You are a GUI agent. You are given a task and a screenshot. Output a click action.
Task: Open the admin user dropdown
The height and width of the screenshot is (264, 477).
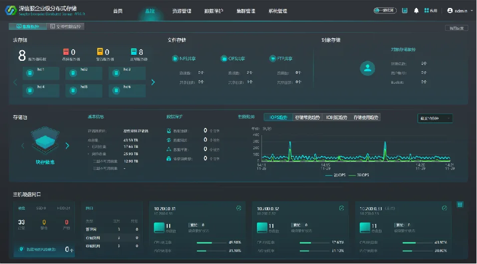coord(460,10)
